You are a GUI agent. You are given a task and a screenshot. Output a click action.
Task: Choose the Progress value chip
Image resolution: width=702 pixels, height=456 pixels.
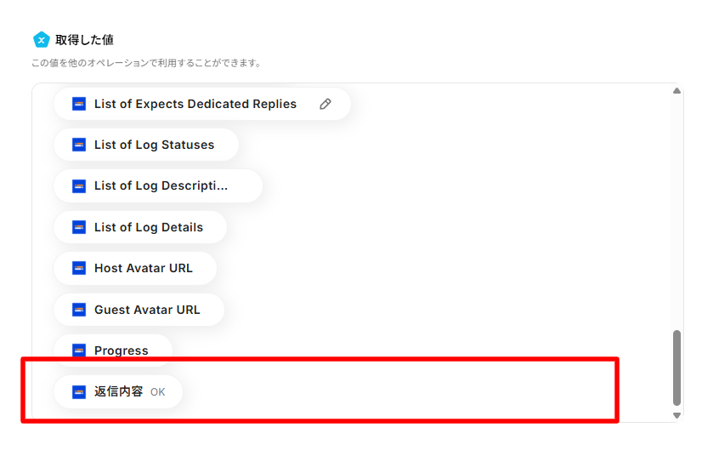click(x=113, y=351)
